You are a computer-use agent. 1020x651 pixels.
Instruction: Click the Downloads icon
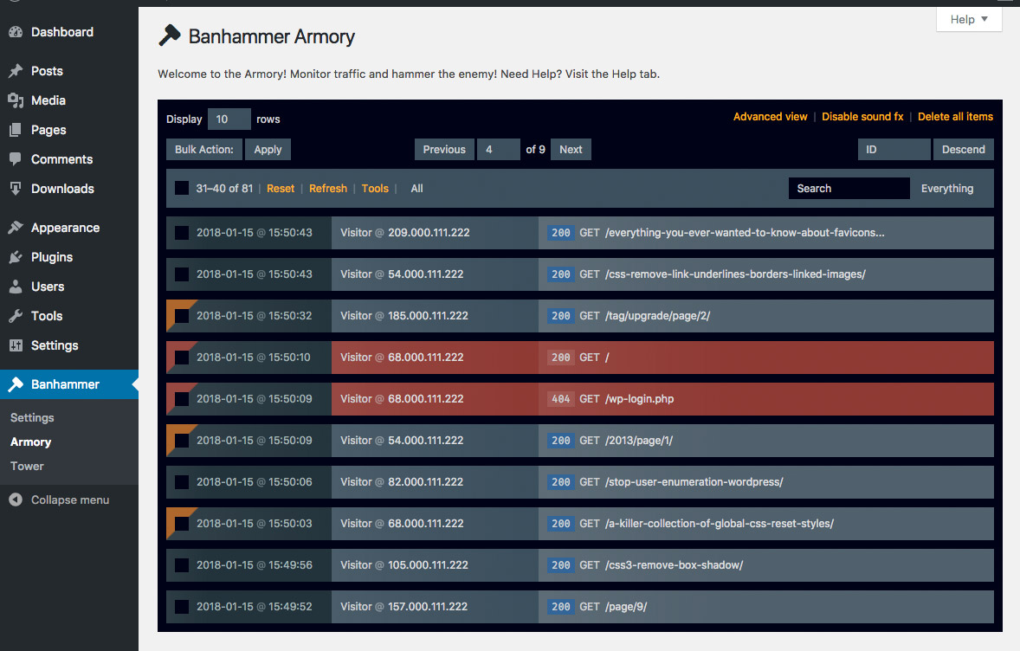16,189
